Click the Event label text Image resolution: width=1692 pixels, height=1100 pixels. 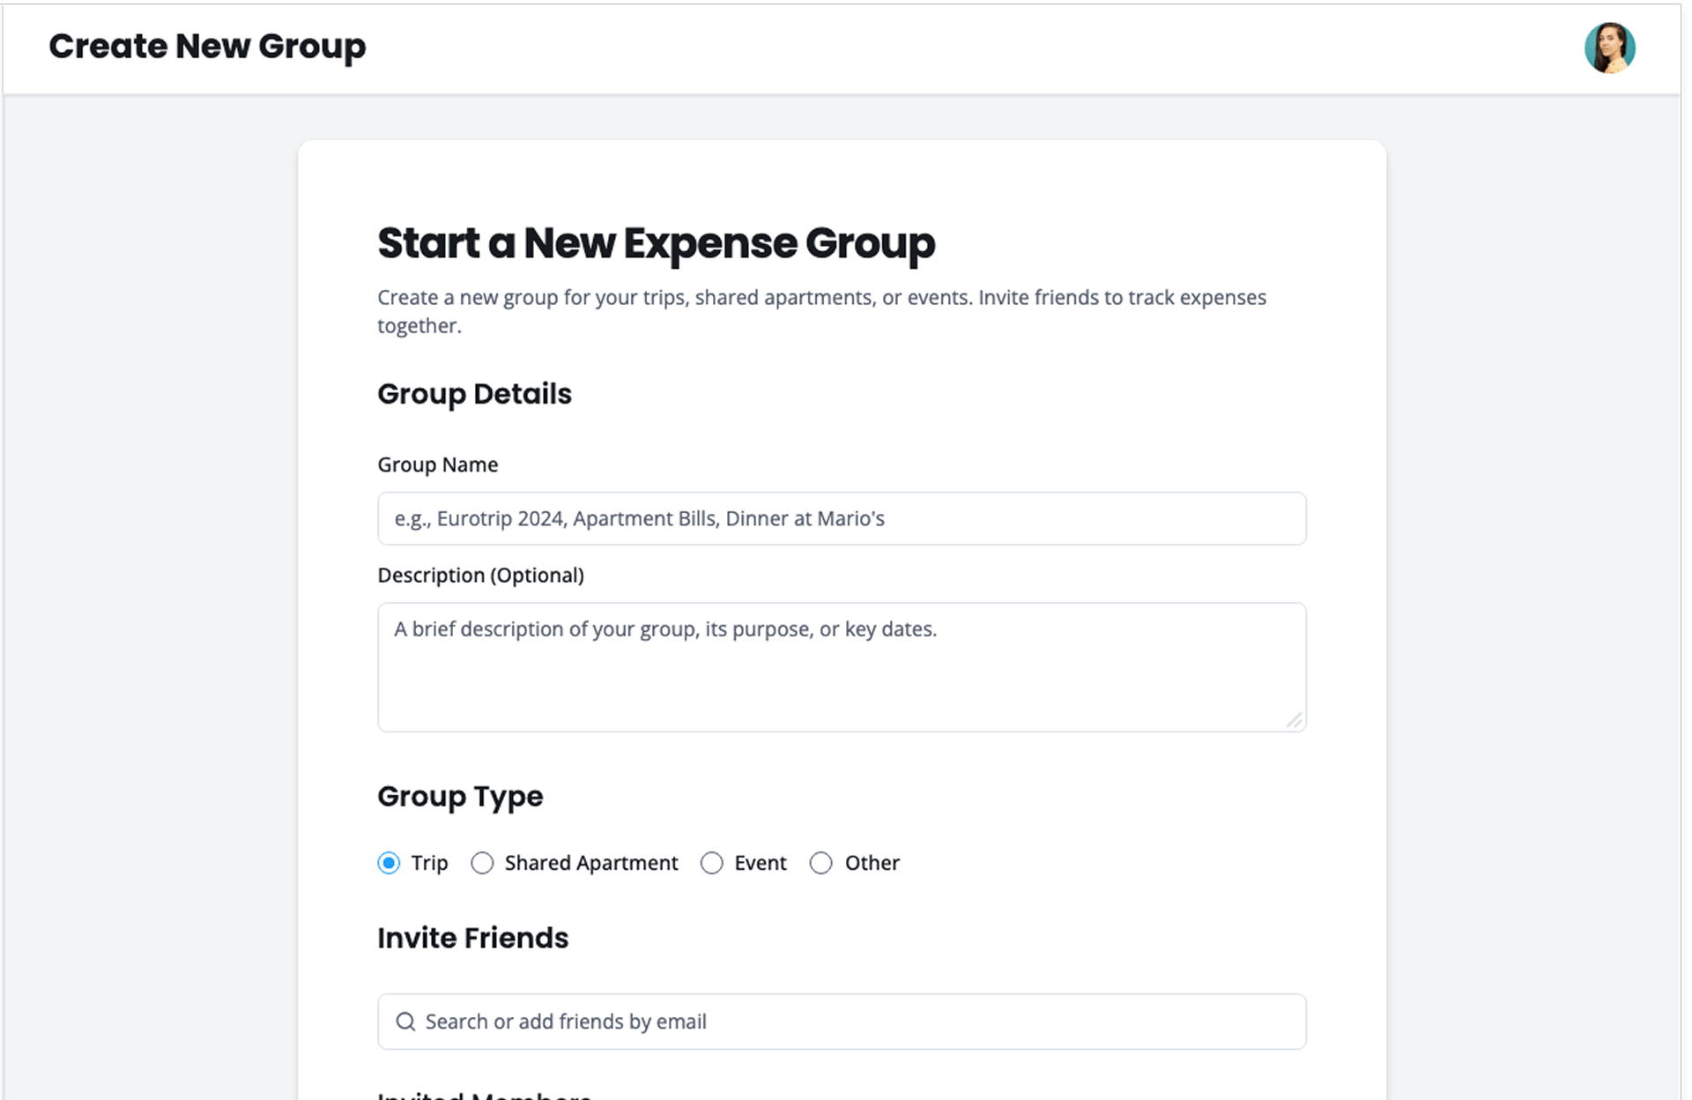(761, 863)
